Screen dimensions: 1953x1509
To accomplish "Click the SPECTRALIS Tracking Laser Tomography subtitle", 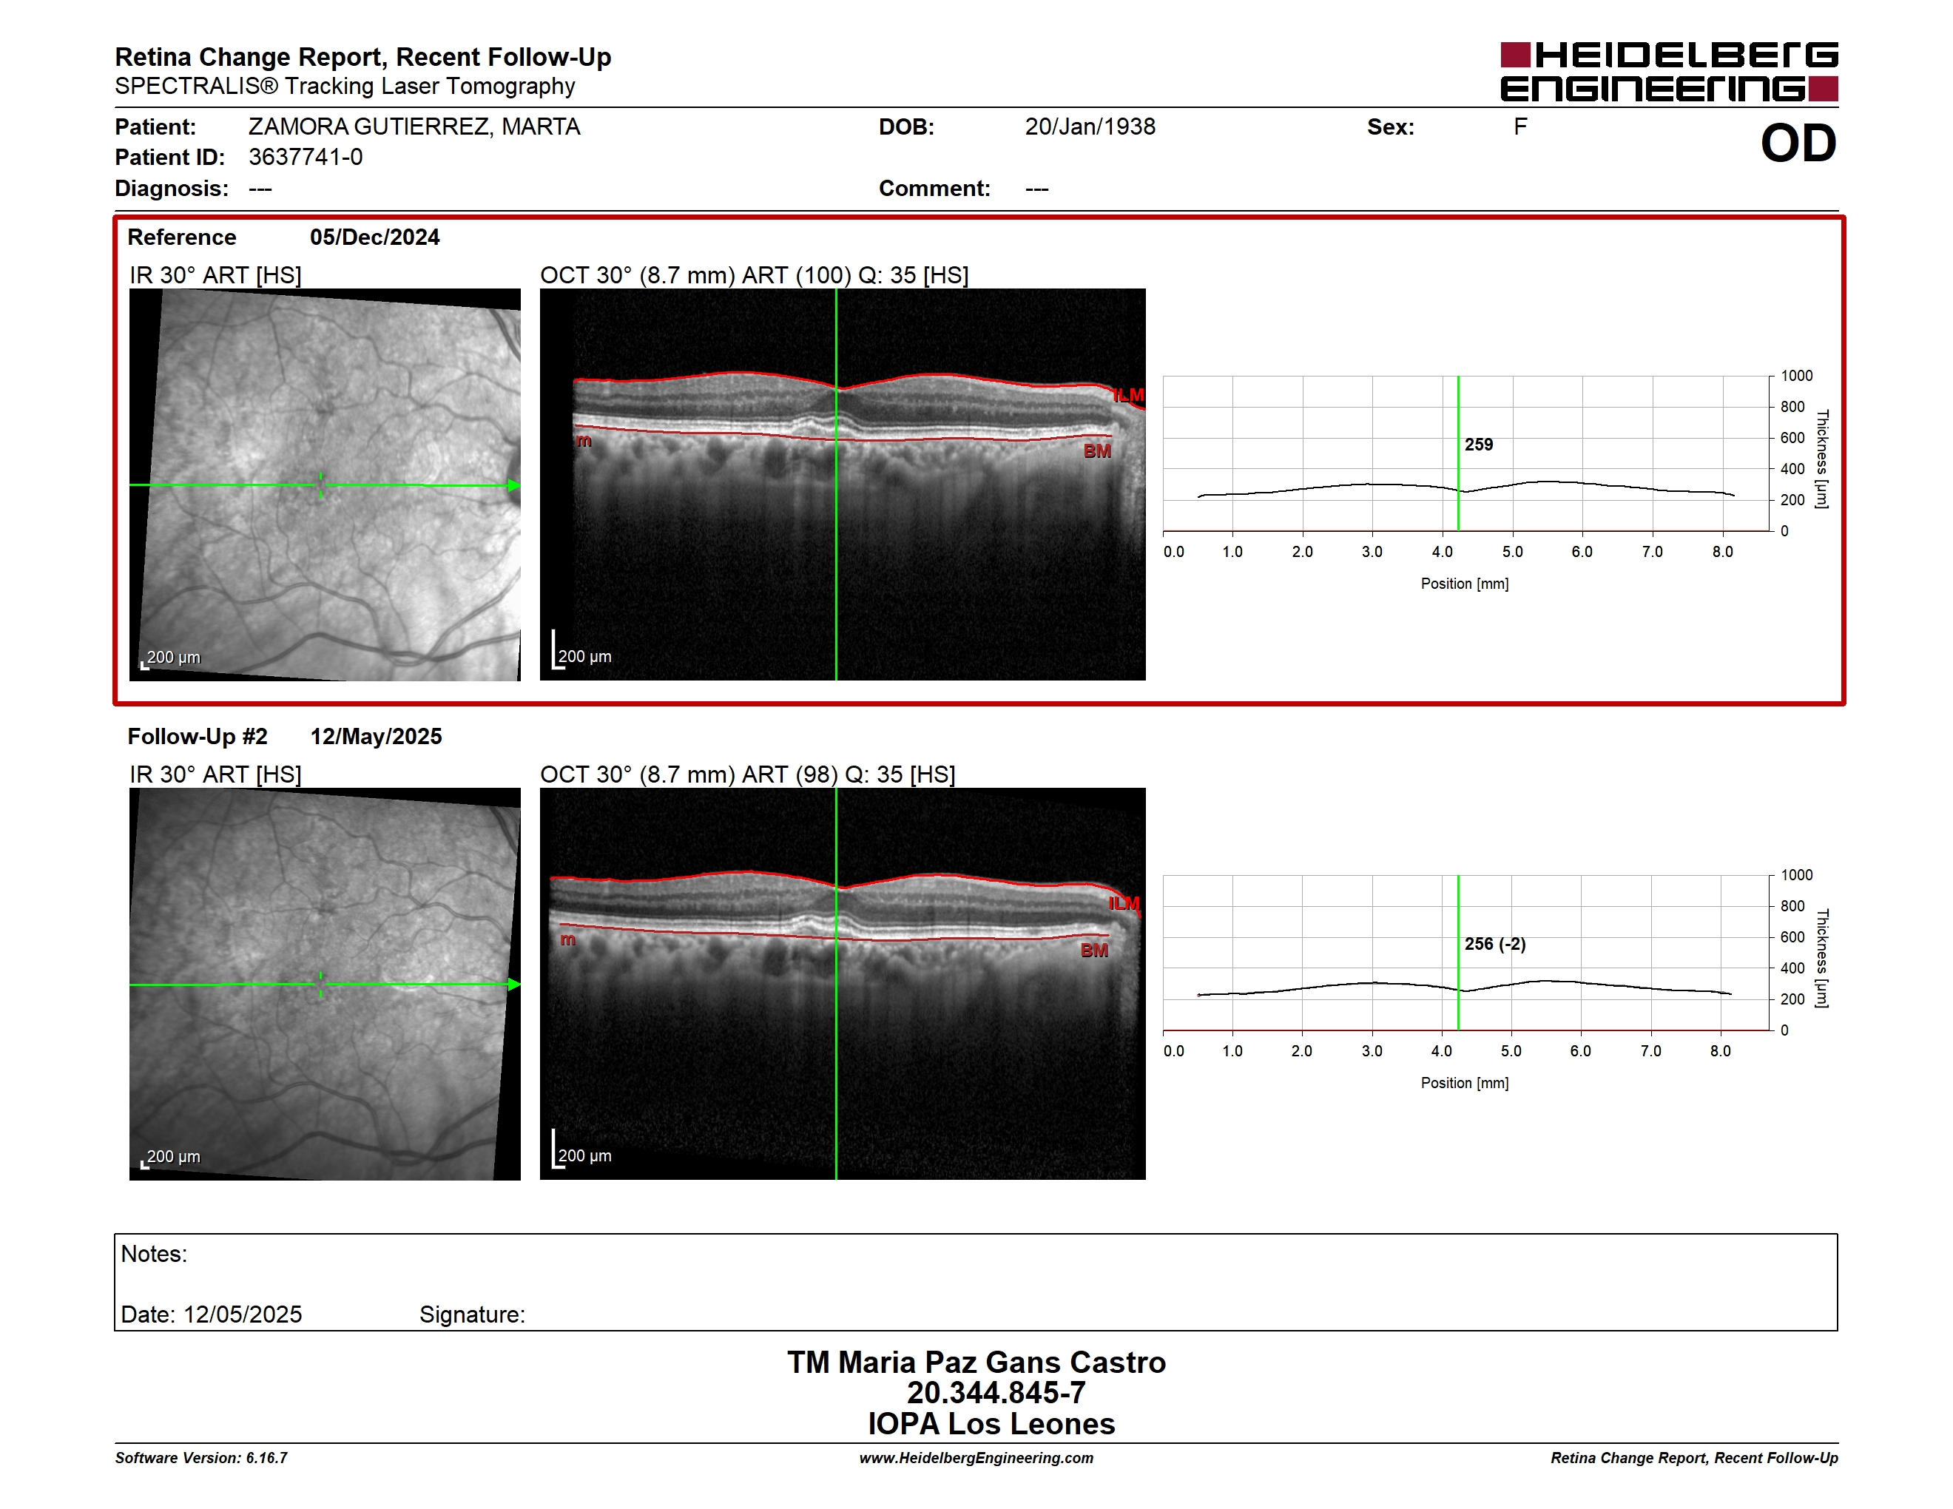I will click(344, 87).
